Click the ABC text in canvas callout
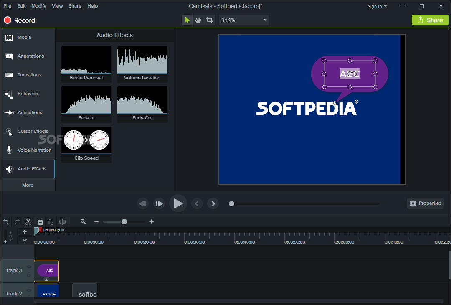Viewport: 451px width, 305px height. 350,74
